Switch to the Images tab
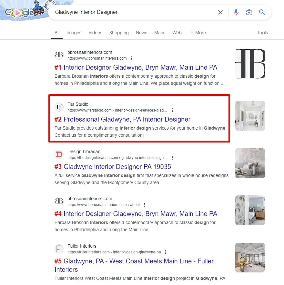The height and width of the screenshot is (285, 284). click(74, 33)
